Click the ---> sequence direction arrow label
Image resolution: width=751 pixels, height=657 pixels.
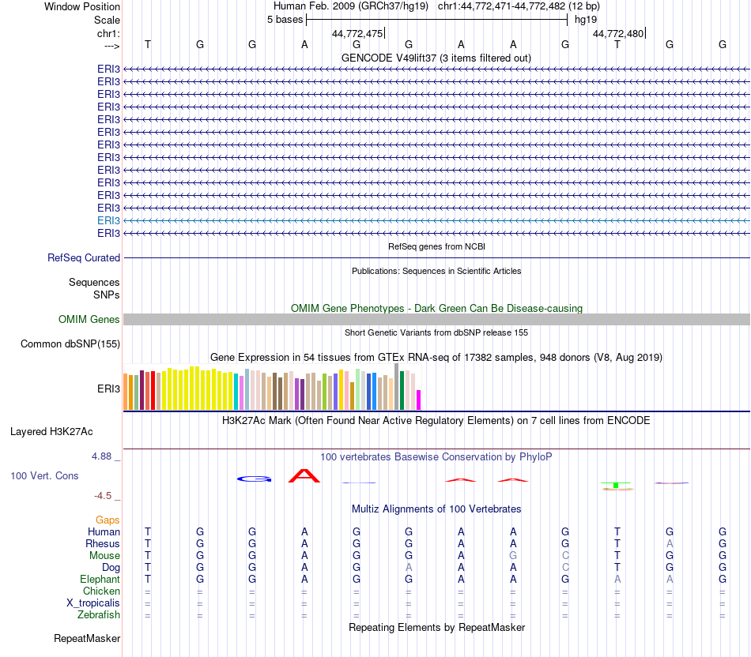tap(111, 46)
